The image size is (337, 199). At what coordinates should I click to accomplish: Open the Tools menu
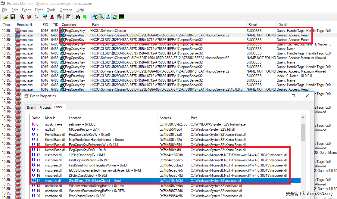[51, 10]
